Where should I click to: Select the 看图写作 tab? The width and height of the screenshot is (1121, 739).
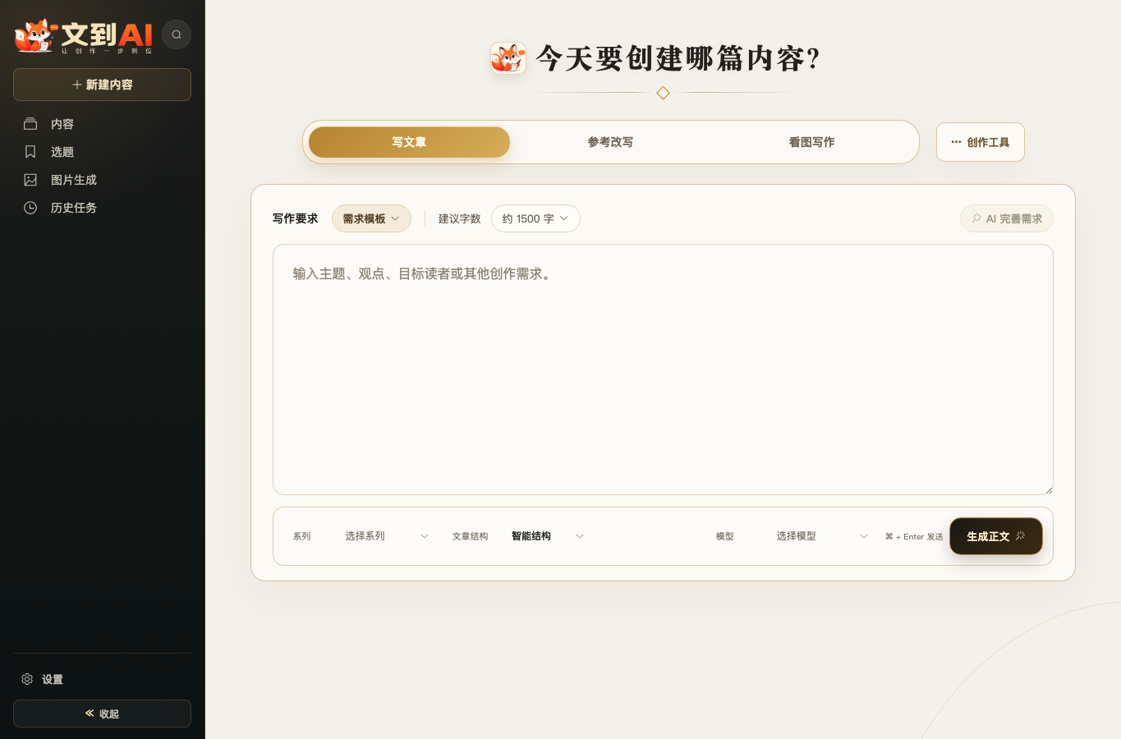pos(811,142)
